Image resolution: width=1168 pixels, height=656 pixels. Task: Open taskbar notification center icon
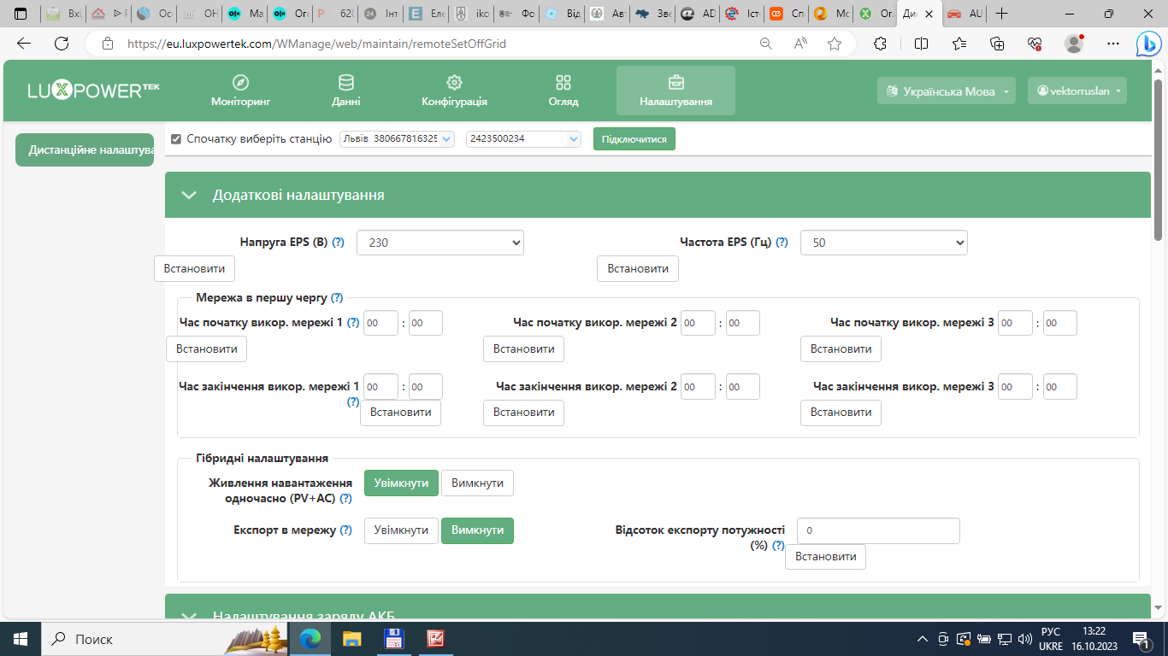point(1141,638)
